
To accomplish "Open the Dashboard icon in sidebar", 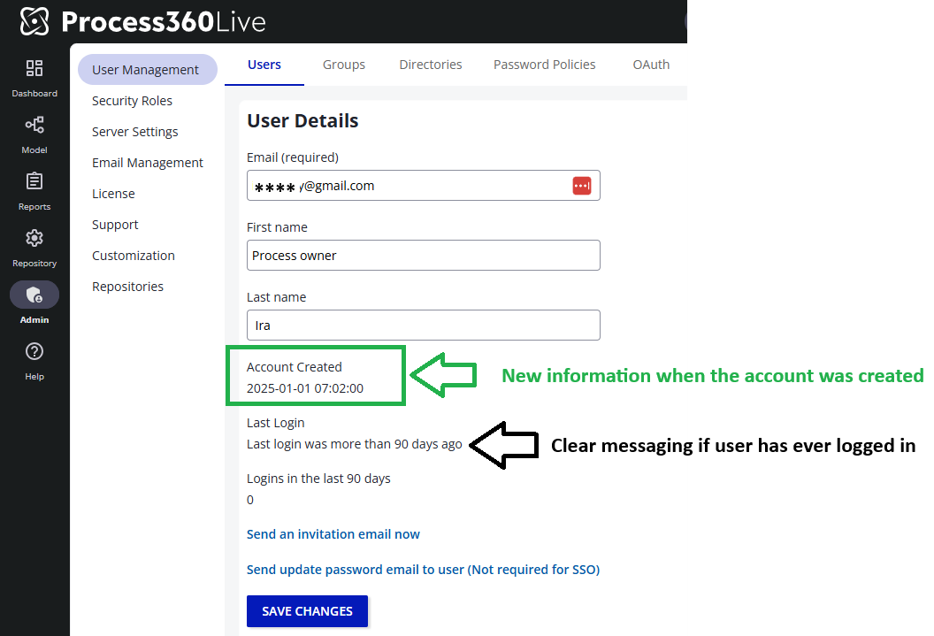I will 34,69.
